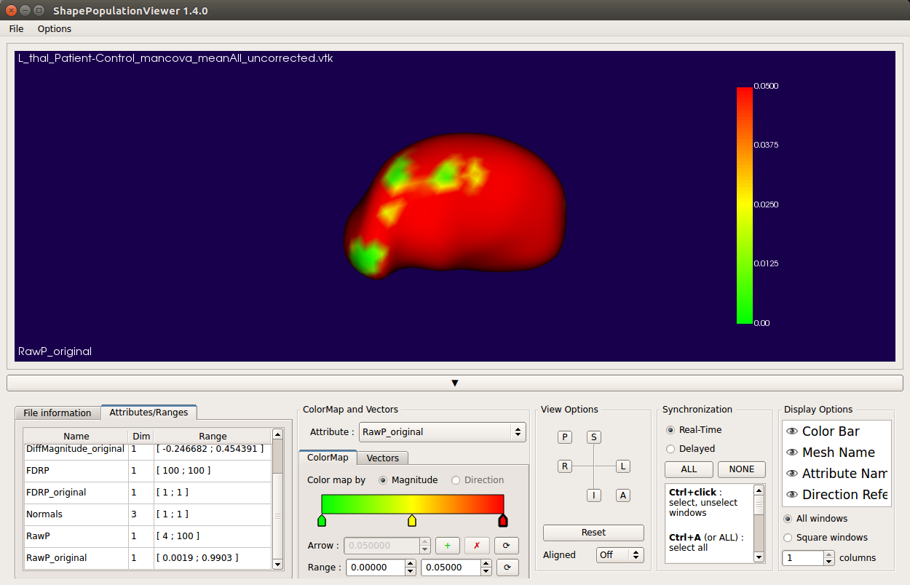Collapse the viewer panel with the down arrow
Viewport: 910px width, 585px height.
tap(455, 383)
